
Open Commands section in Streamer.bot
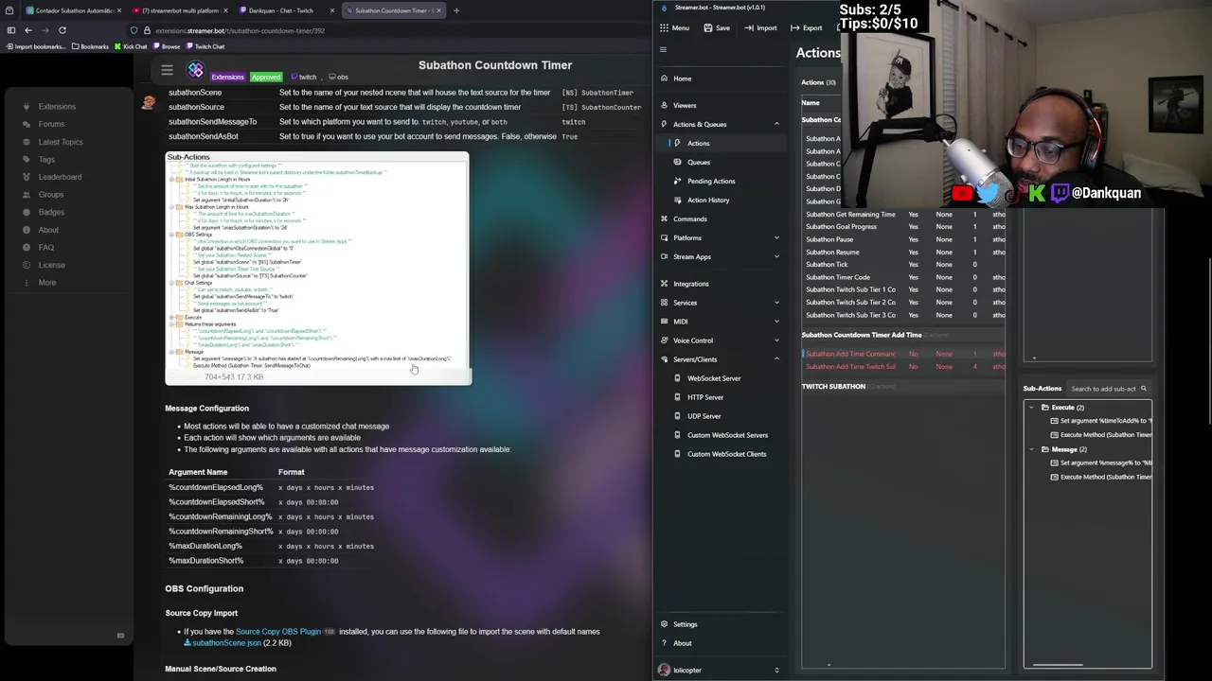(x=689, y=218)
